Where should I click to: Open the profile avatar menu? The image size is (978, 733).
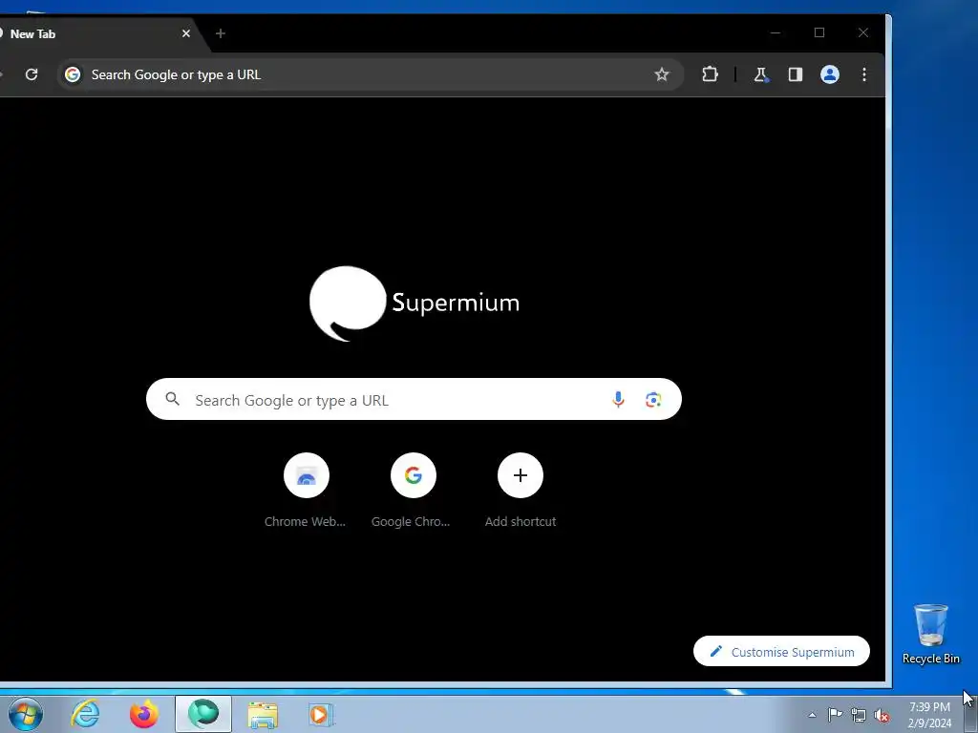point(830,74)
